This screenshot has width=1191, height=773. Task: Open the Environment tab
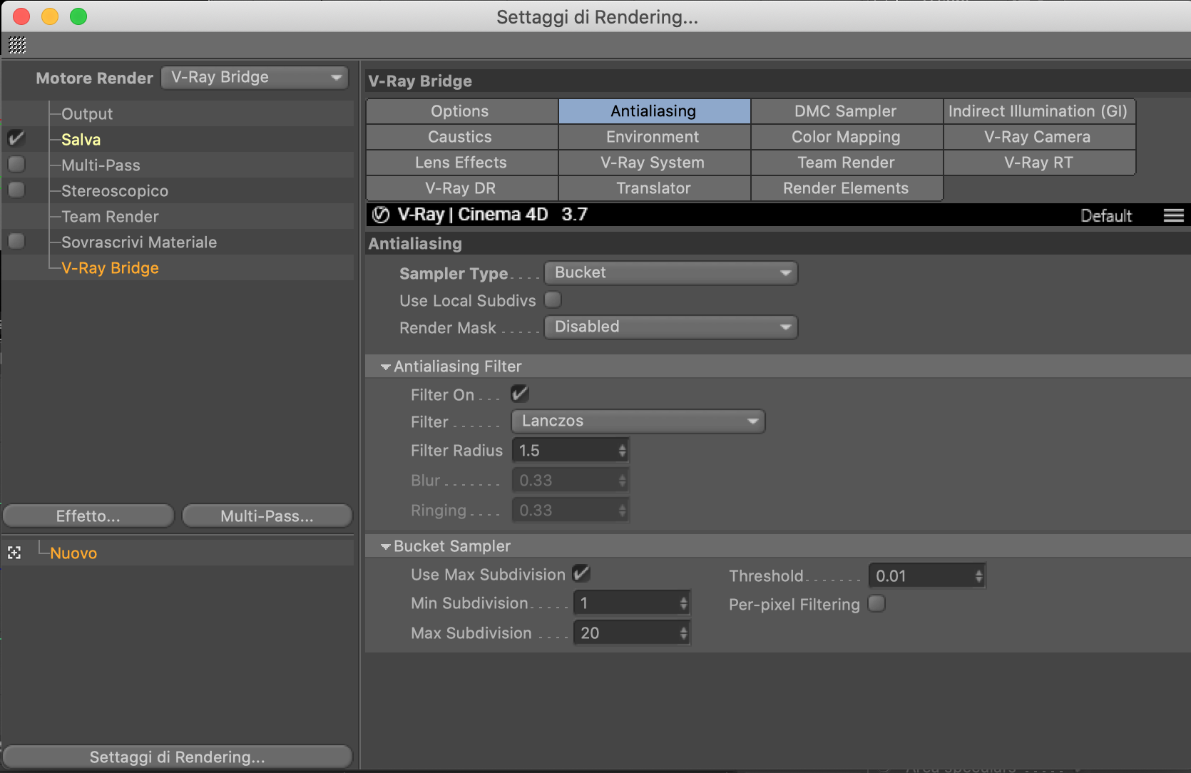tap(655, 137)
